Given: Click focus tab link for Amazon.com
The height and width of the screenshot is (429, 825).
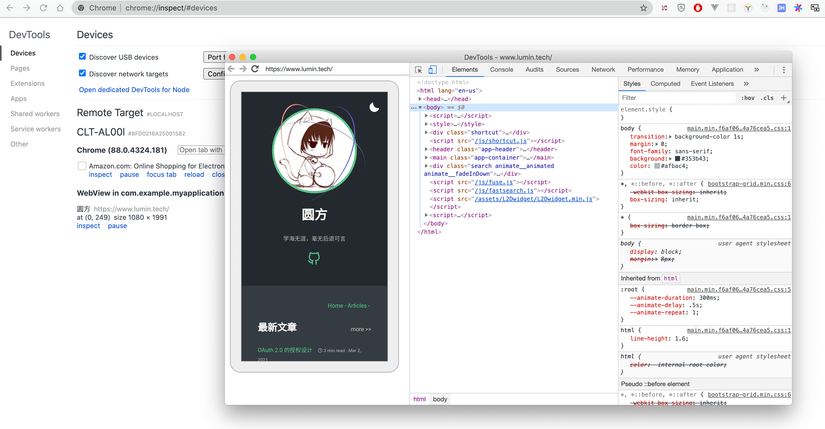Looking at the screenshot, I should click(x=161, y=175).
